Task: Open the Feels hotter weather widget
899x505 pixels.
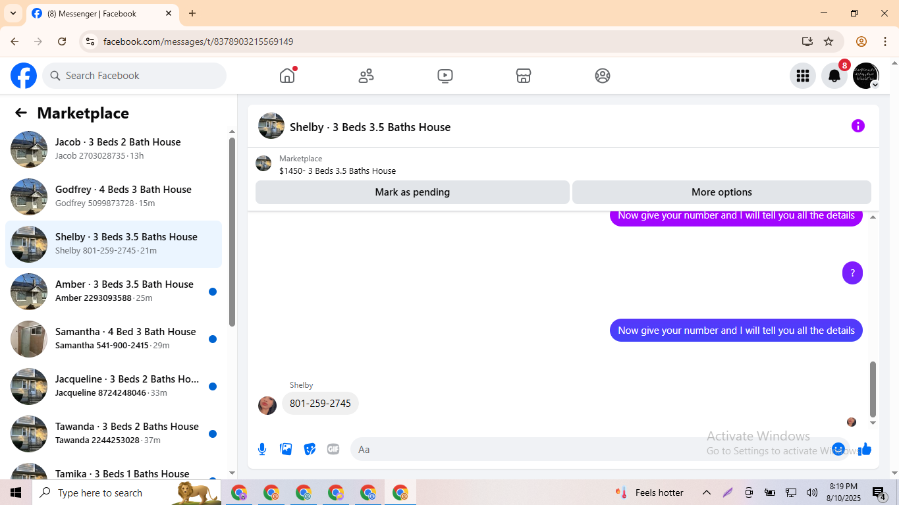Action: (650, 492)
